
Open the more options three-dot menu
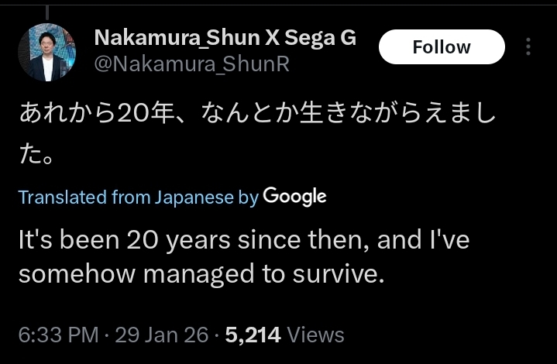pyautogui.click(x=528, y=47)
